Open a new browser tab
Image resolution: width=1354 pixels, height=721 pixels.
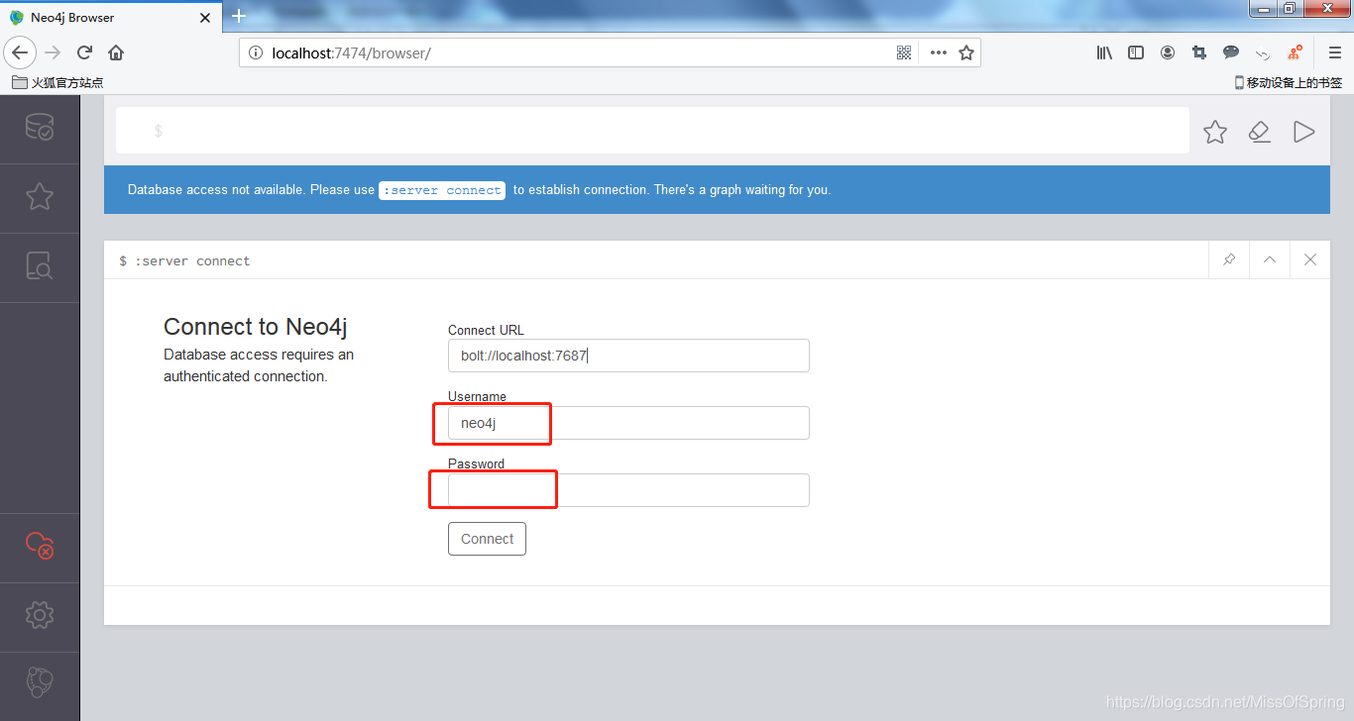tap(238, 16)
